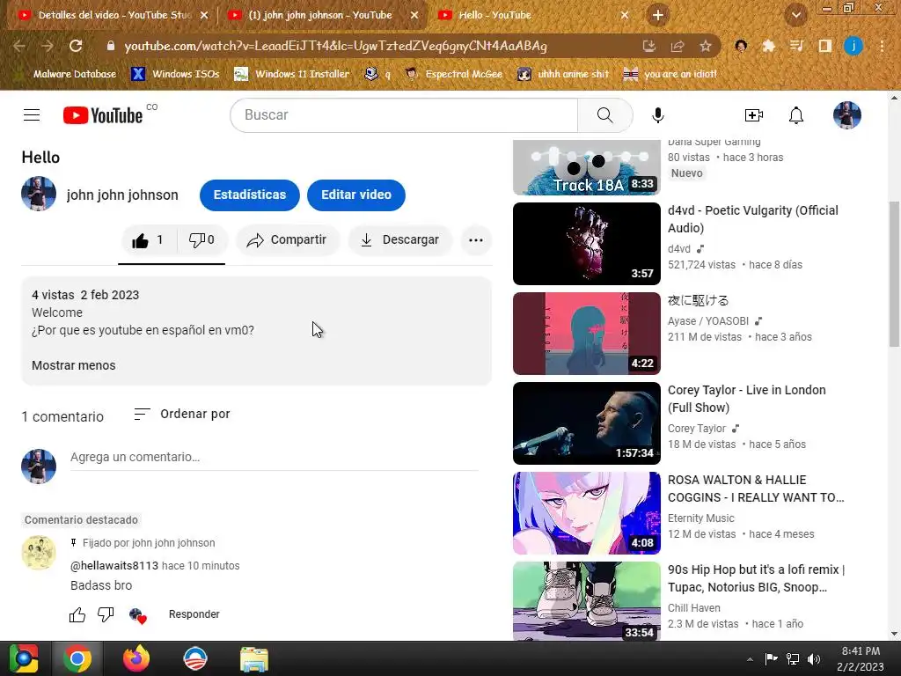Click the magnifier search button
This screenshot has width=901, height=676.
(x=605, y=115)
